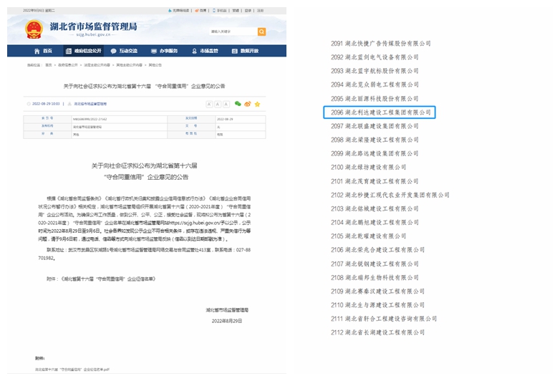The height and width of the screenshot is (381, 560).
Task: Open 办事服务 navigation tab
Action: point(164,51)
